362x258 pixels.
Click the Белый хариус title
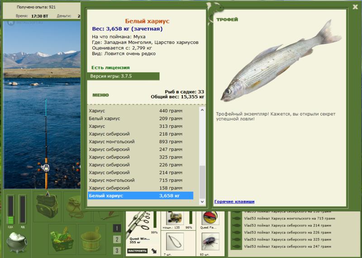coord(148,21)
